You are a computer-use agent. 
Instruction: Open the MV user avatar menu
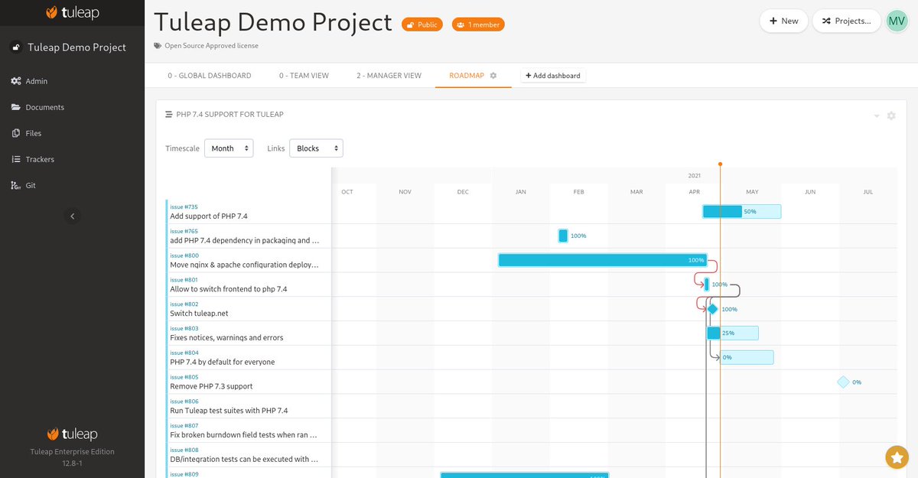(x=897, y=21)
